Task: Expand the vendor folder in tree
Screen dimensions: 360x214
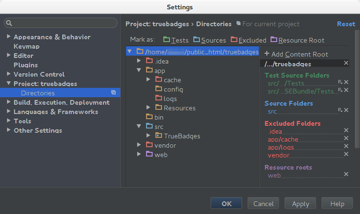Action: (139, 145)
